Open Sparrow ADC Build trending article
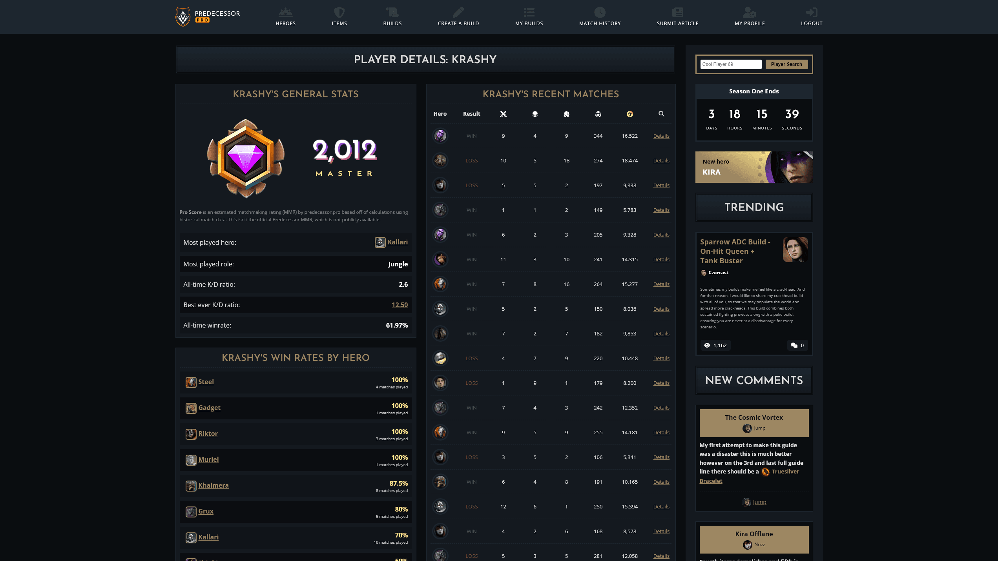998x561 pixels. tap(735, 251)
